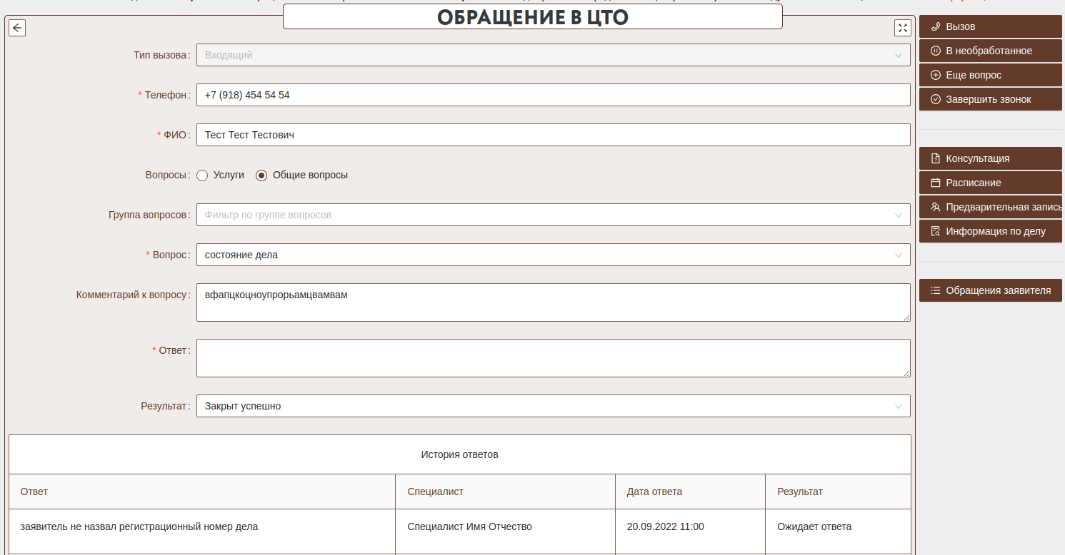This screenshot has height=555, width=1065.
Task: Click the checkmark icon on Завершить звонок
Action: click(936, 99)
